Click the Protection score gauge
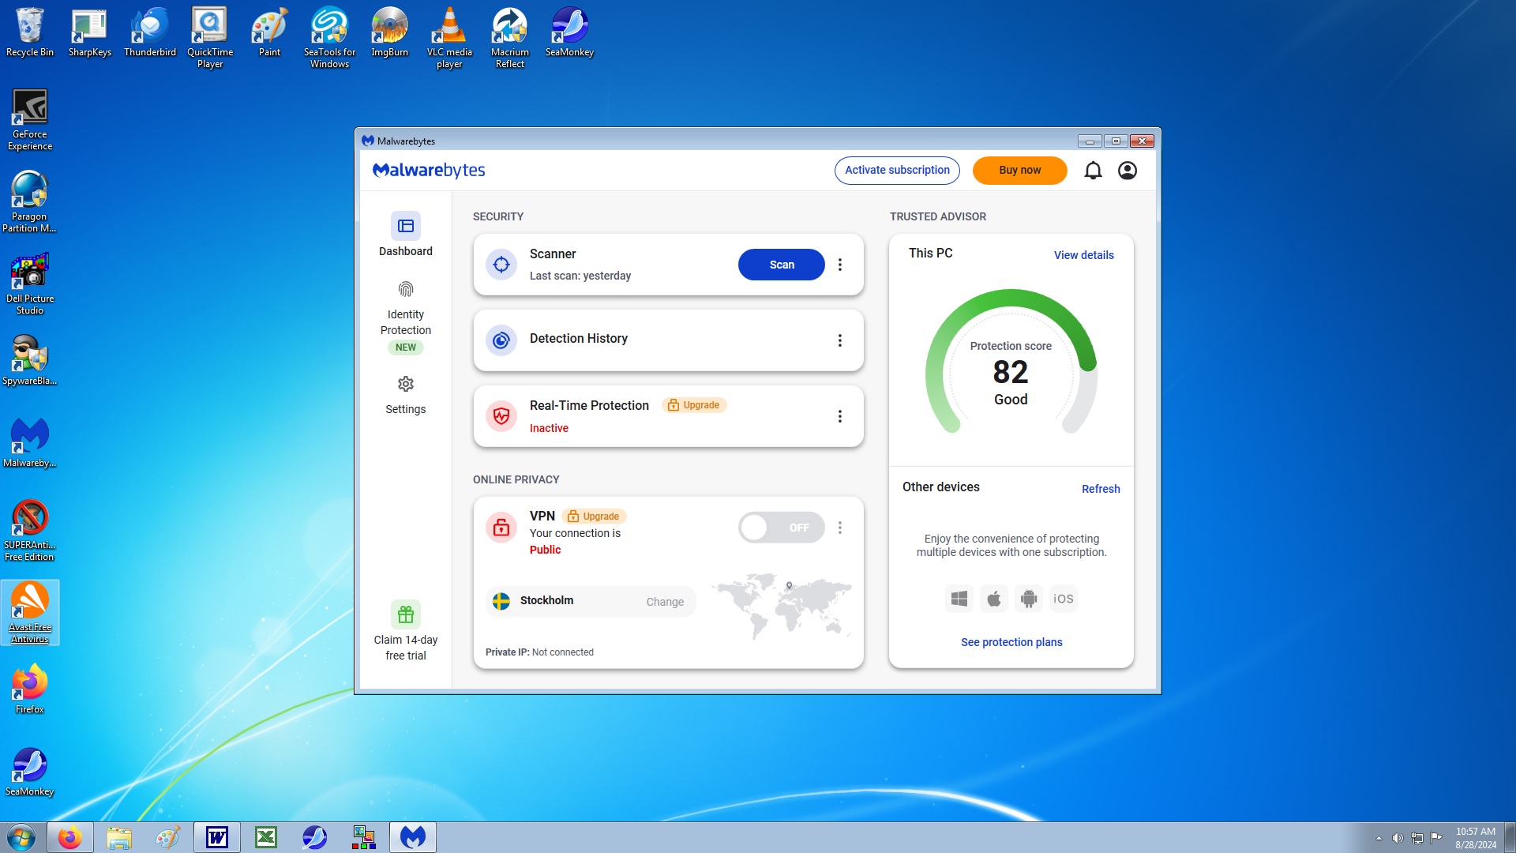This screenshot has width=1516, height=853. coord(1011,362)
